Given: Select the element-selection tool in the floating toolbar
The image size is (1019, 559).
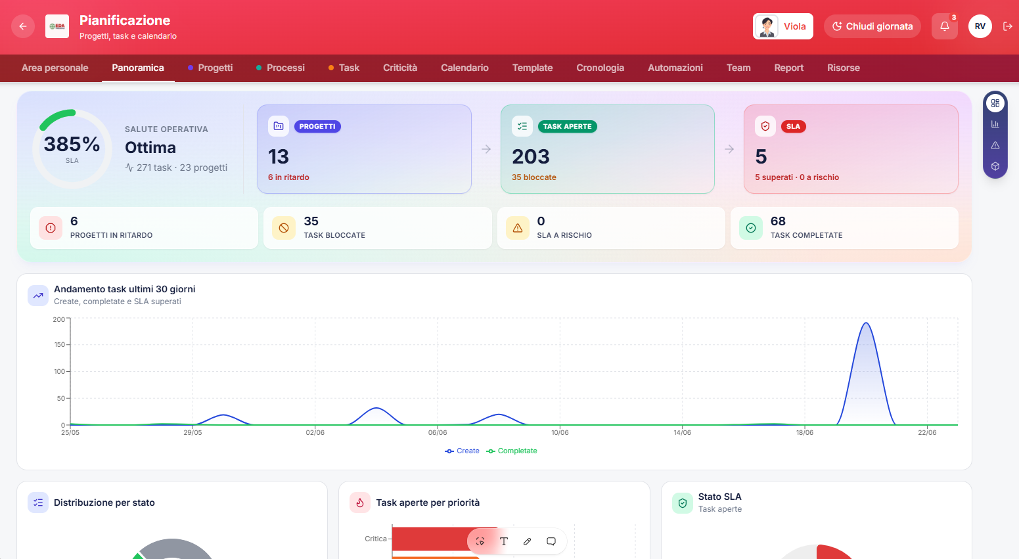Looking at the screenshot, I should [480, 541].
